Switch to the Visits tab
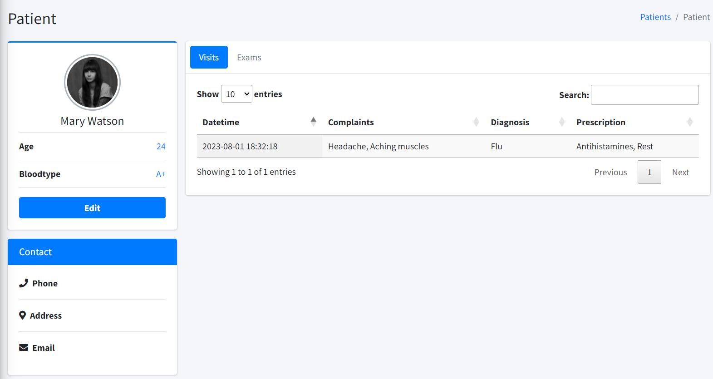 (209, 57)
